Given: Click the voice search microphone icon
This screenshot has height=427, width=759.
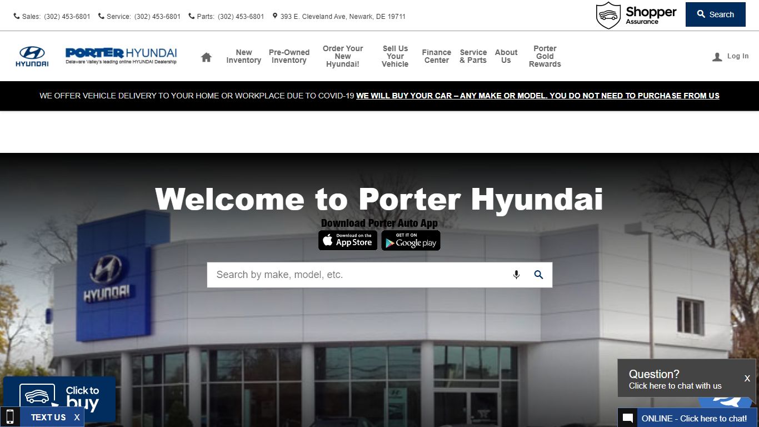Looking at the screenshot, I should (516, 275).
